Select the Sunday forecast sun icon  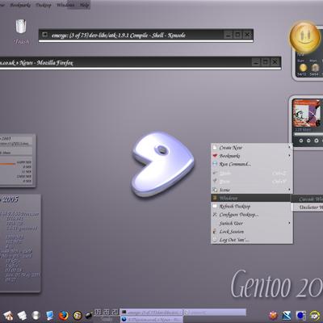[x=303, y=67]
